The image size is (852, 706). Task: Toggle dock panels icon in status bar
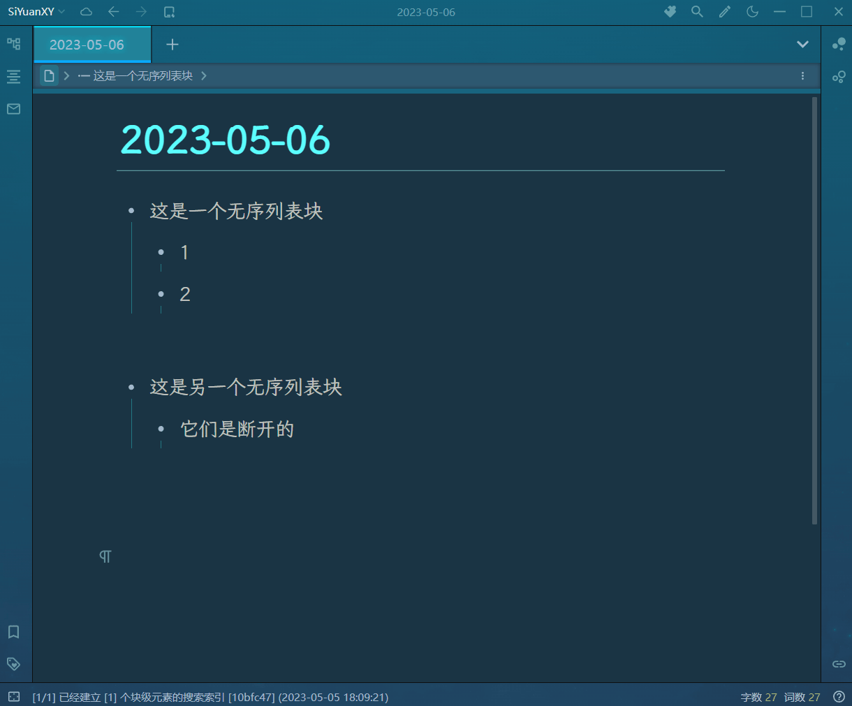click(14, 696)
